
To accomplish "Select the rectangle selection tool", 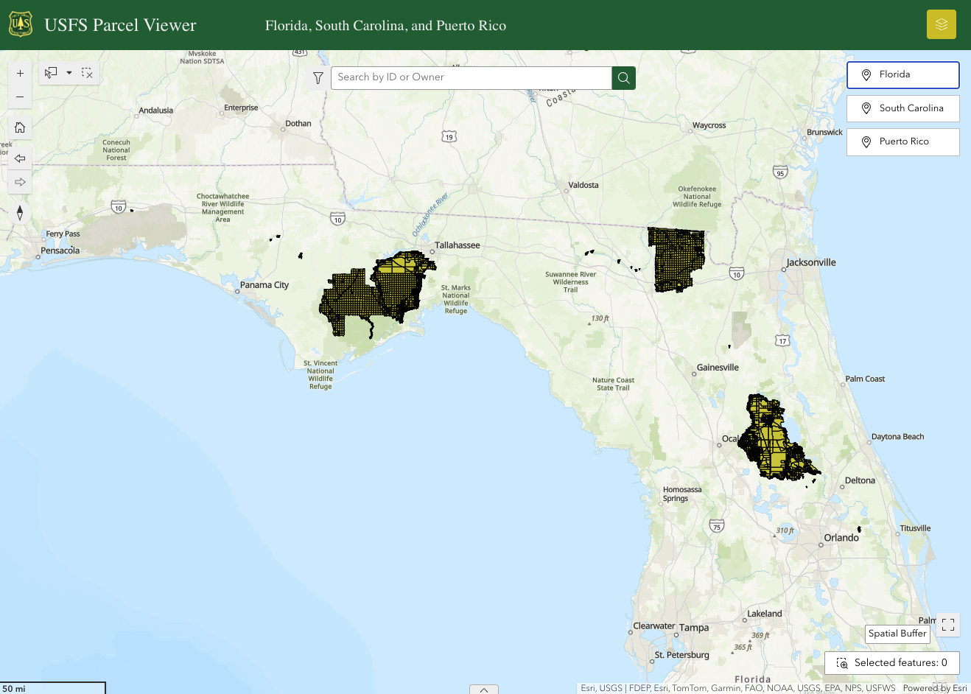I will 50,73.
